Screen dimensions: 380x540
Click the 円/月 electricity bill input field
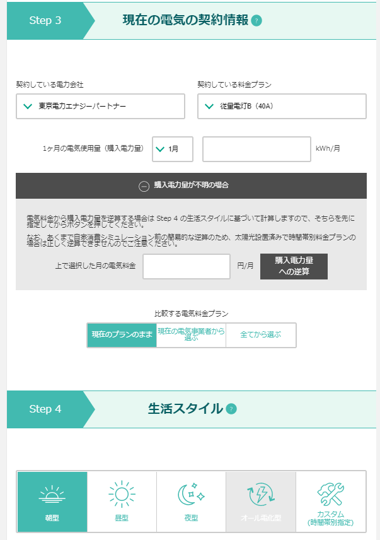tap(187, 266)
